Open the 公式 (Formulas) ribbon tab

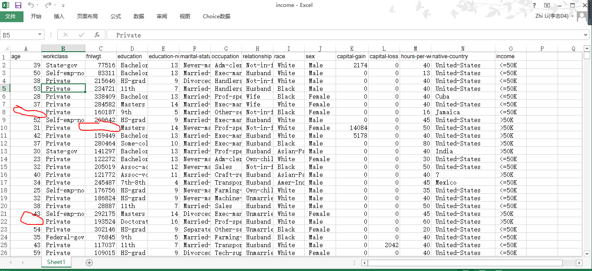coord(116,17)
